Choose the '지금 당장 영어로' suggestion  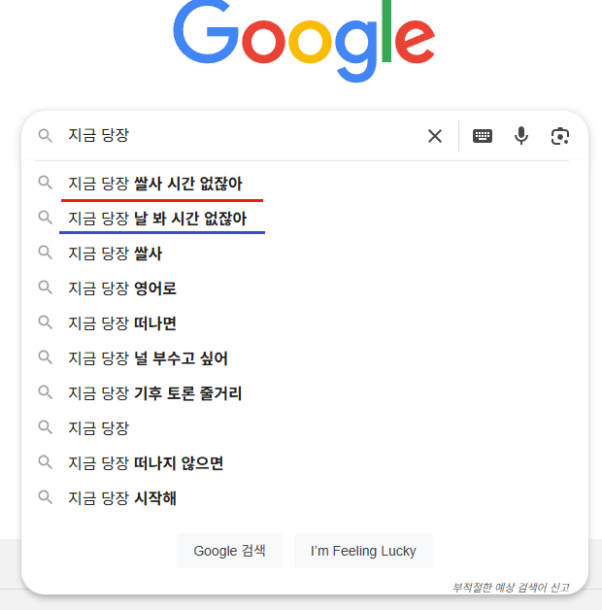pos(305,288)
